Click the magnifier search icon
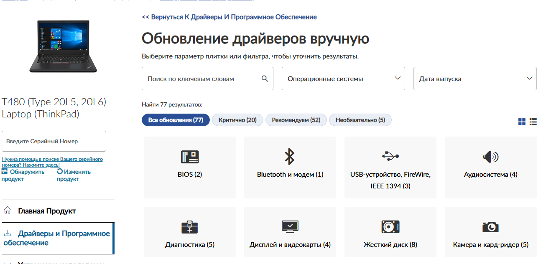The width and height of the screenshot is (546, 264). coord(265,79)
